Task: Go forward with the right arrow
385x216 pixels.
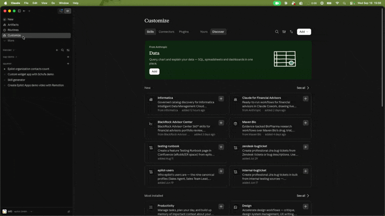Action: (x=29, y=11)
